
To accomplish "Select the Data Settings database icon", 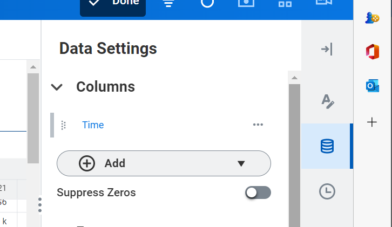I will [327, 146].
